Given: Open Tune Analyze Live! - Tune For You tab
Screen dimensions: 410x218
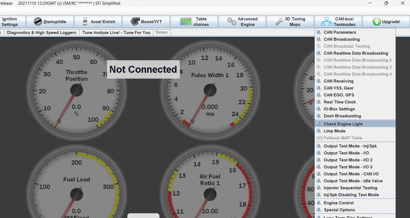Looking at the screenshot, I should [116, 33].
